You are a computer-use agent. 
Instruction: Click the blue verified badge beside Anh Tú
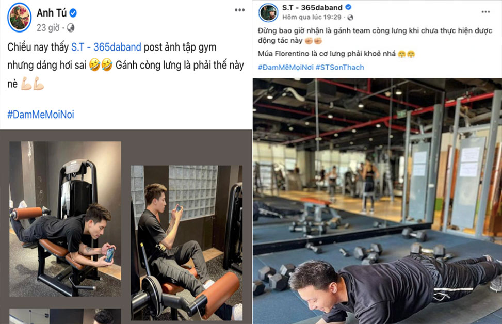pos(73,13)
